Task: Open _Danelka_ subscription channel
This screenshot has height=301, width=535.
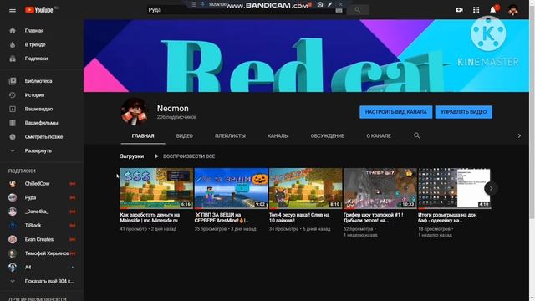Action: (42, 212)
